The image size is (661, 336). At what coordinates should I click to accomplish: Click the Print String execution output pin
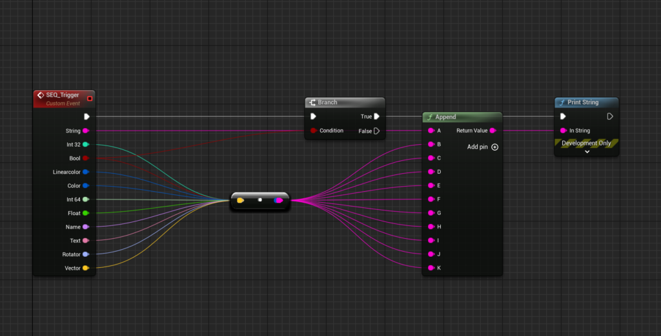pyautogui.click(x=609, y=117)
